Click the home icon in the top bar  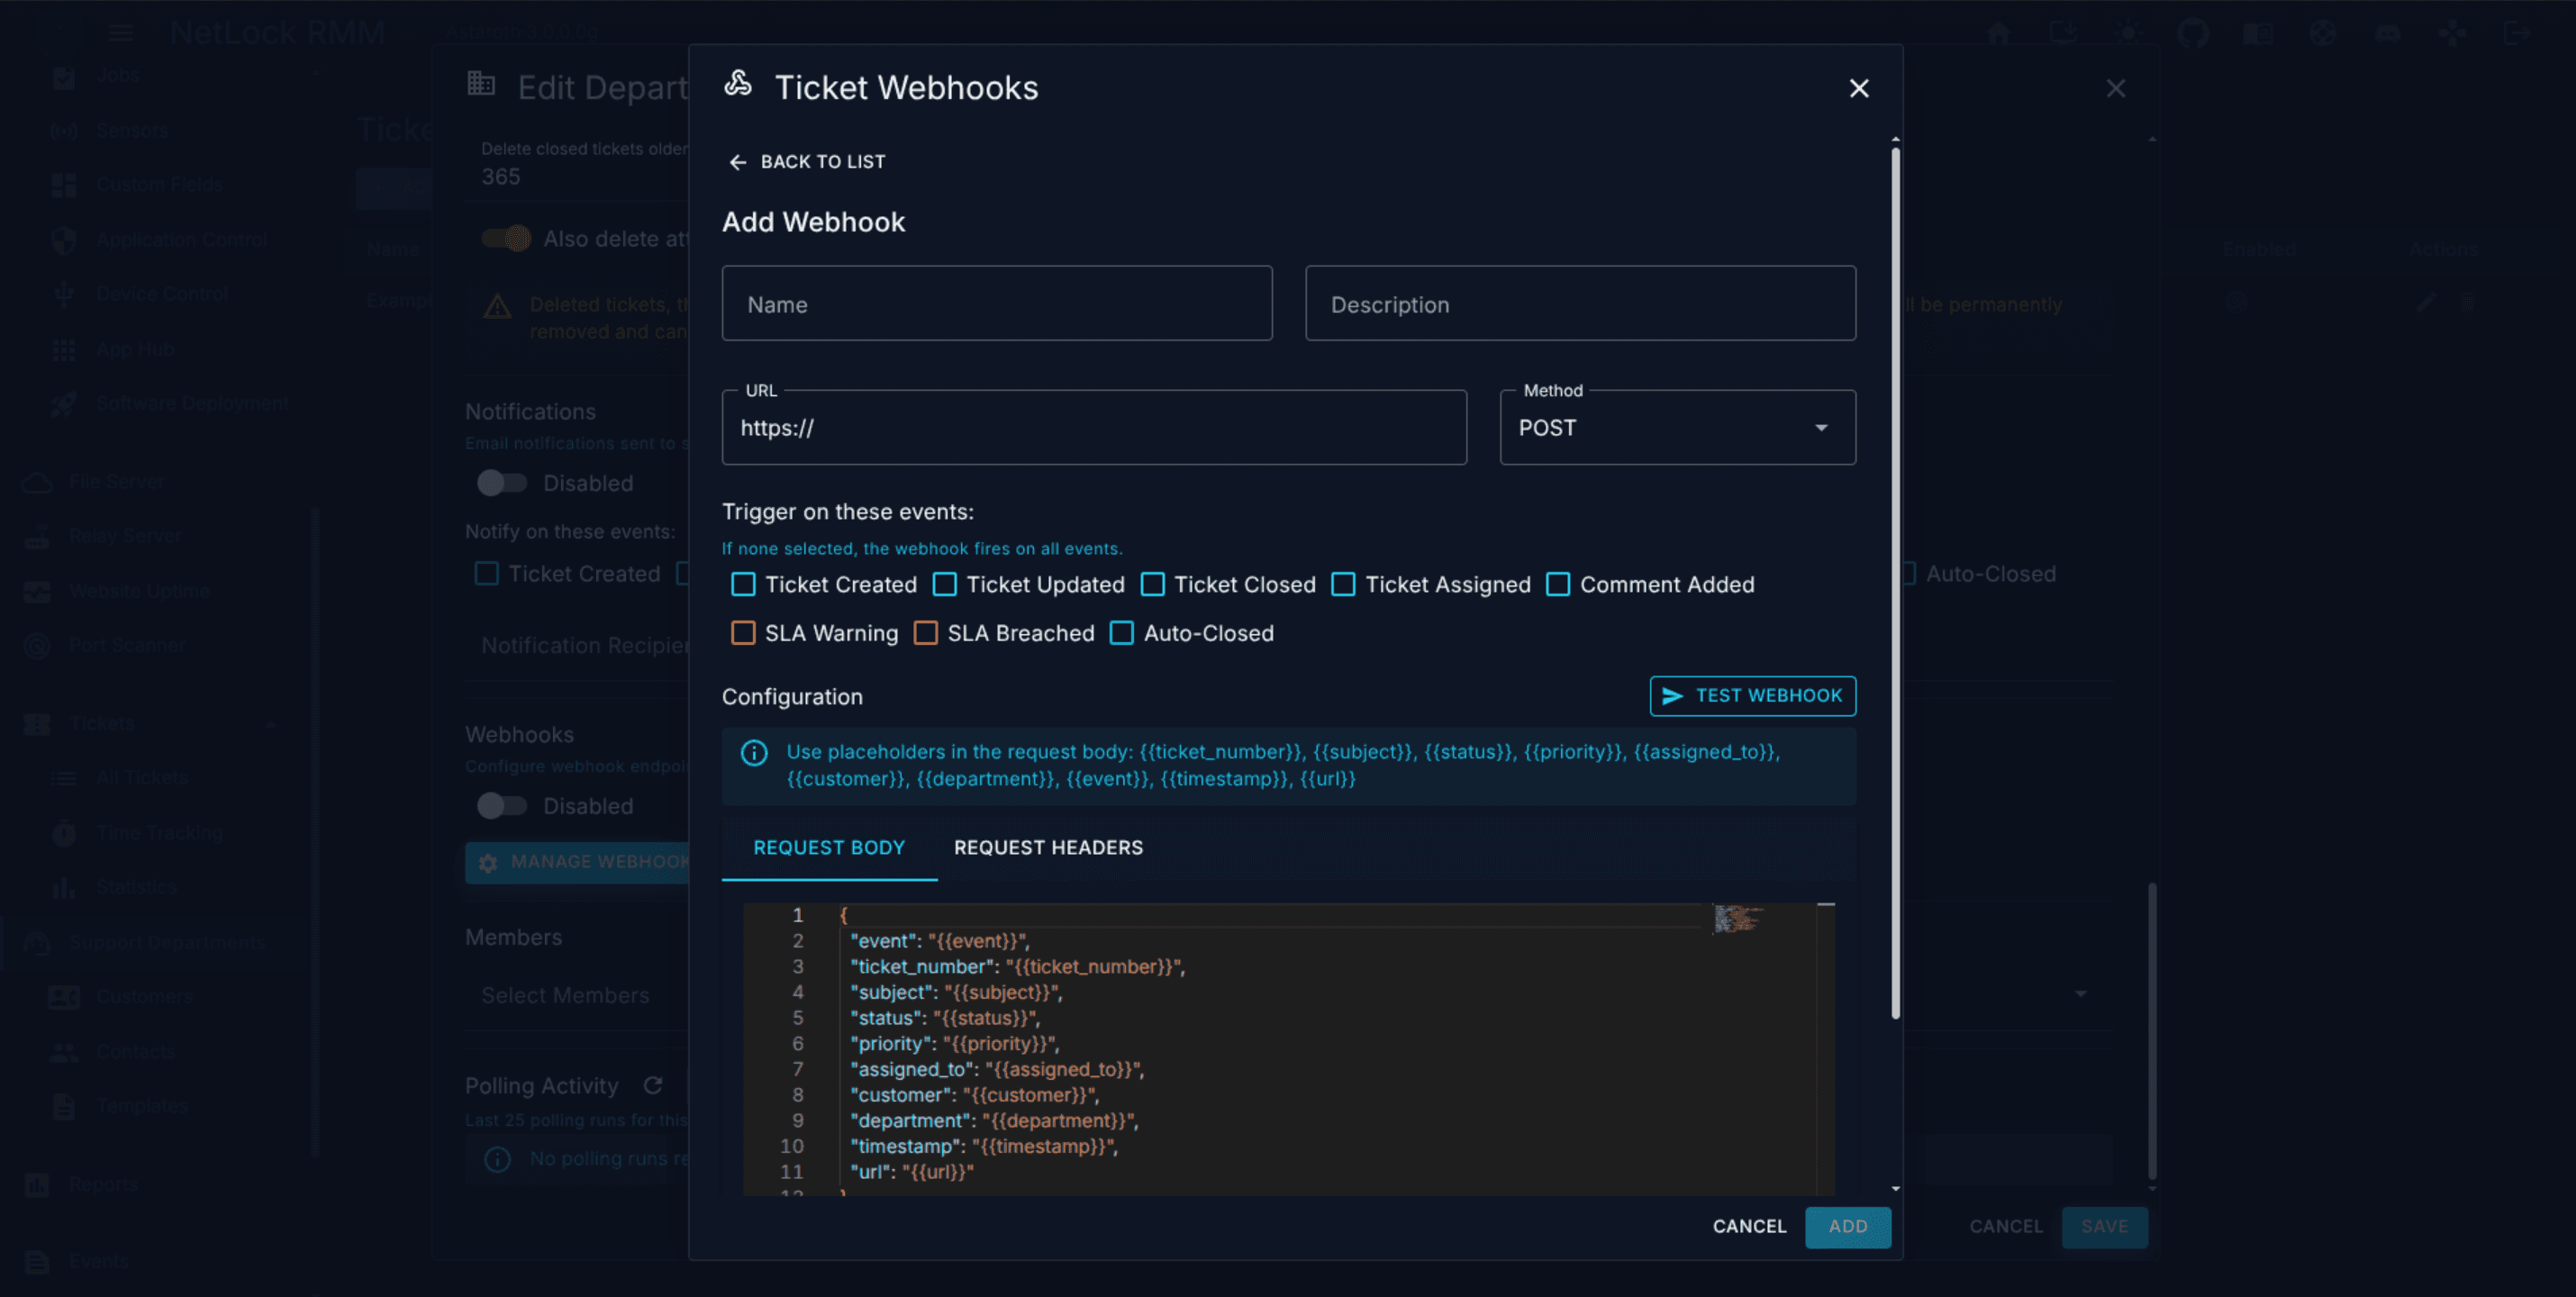click(x=1998, y=32)
